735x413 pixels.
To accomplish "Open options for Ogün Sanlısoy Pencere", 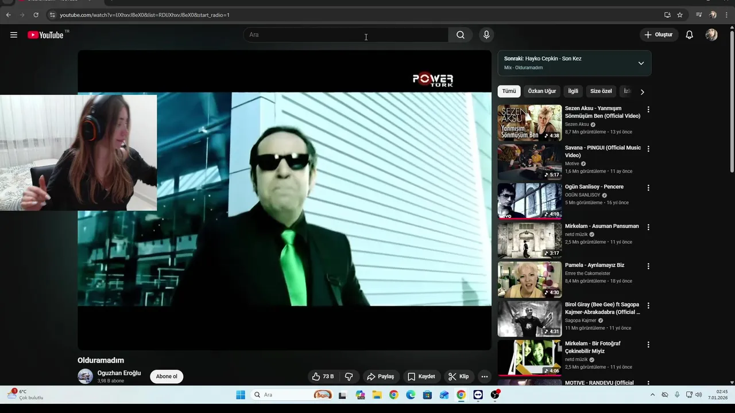I will [648, 188].
